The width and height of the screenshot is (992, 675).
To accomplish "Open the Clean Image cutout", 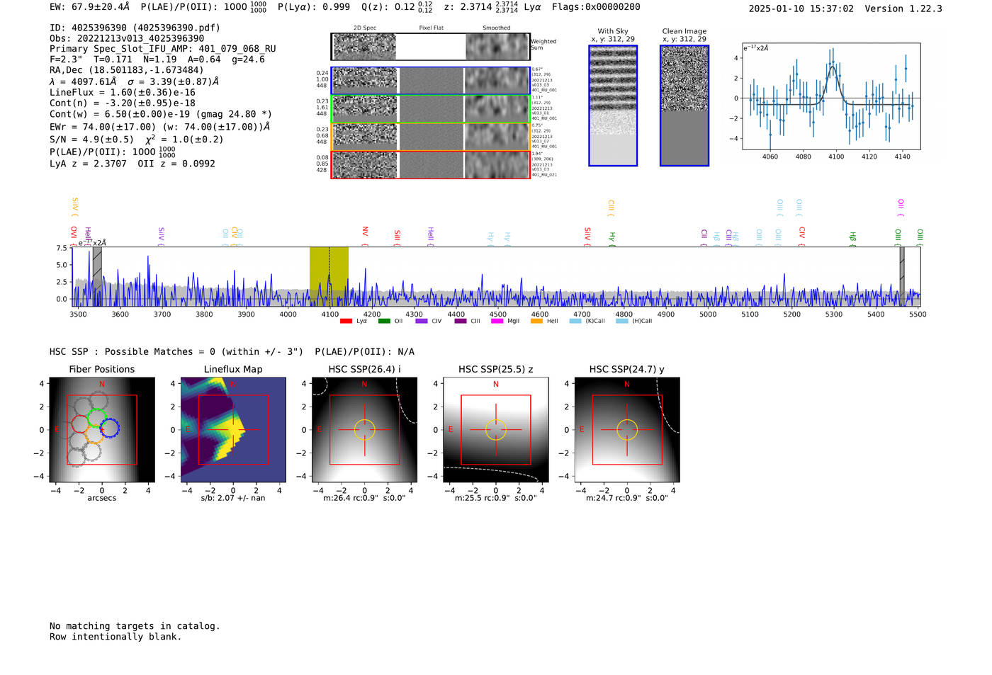I will (684, 106).
